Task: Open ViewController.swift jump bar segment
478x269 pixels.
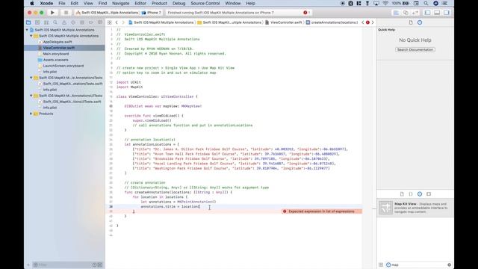Action: point(284,22)
